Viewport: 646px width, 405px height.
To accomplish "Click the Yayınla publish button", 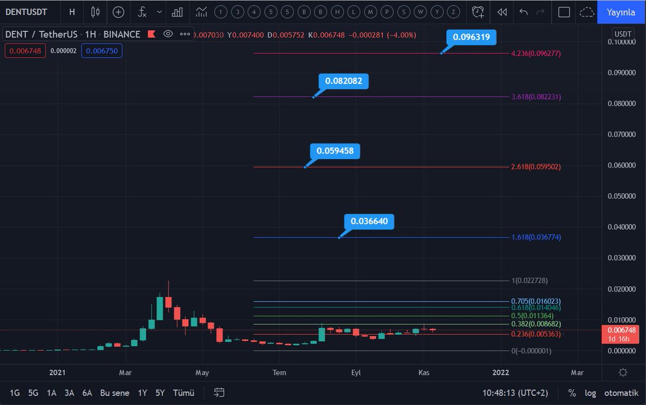I will (621, 12).
